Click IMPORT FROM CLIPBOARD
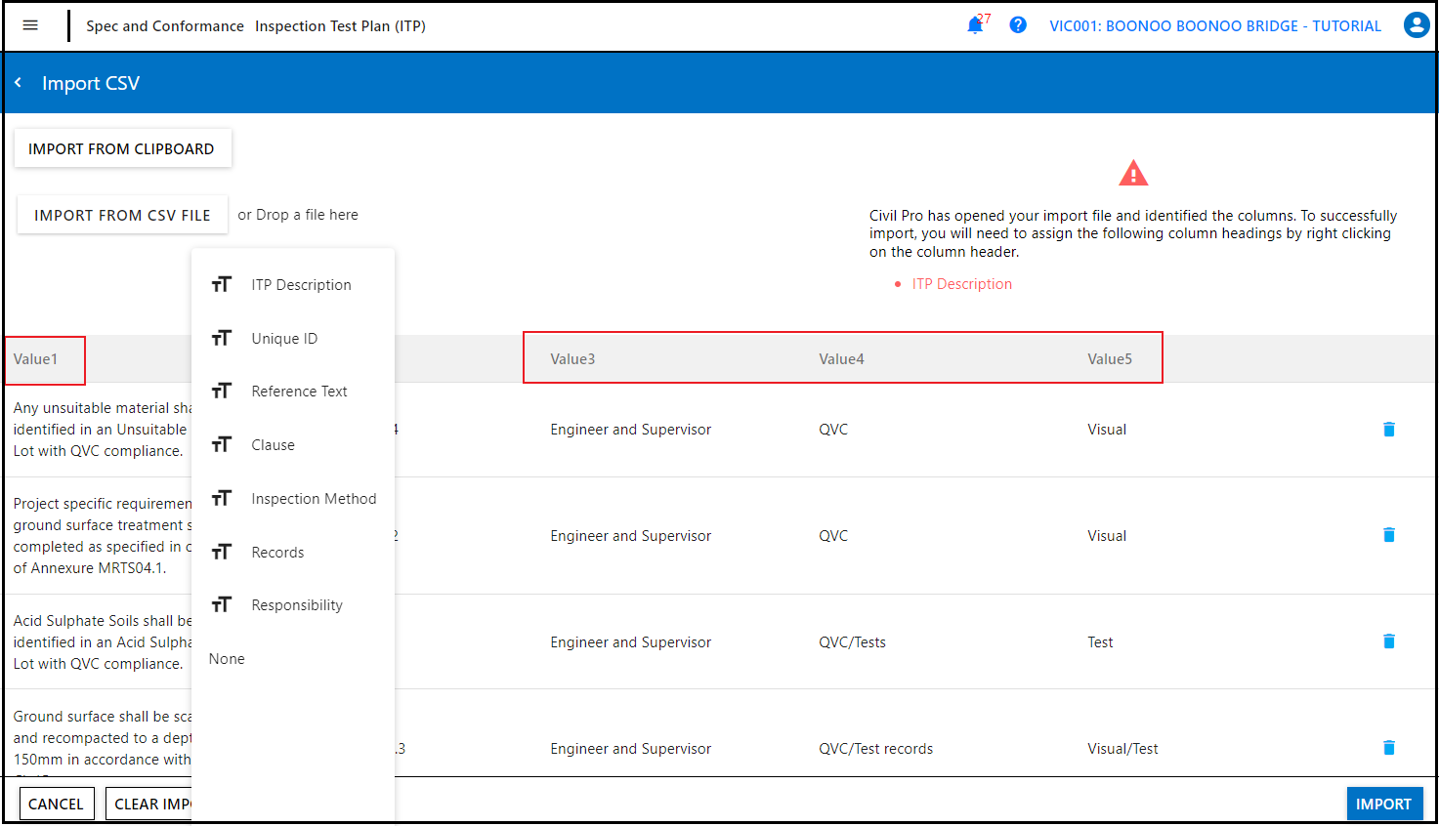 tap(122, 147)
